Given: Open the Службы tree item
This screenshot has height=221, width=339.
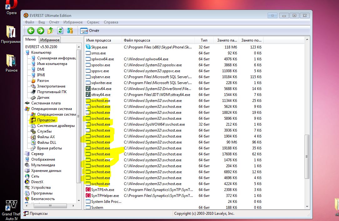Looking at the screenshot, I should coord(44,131).
